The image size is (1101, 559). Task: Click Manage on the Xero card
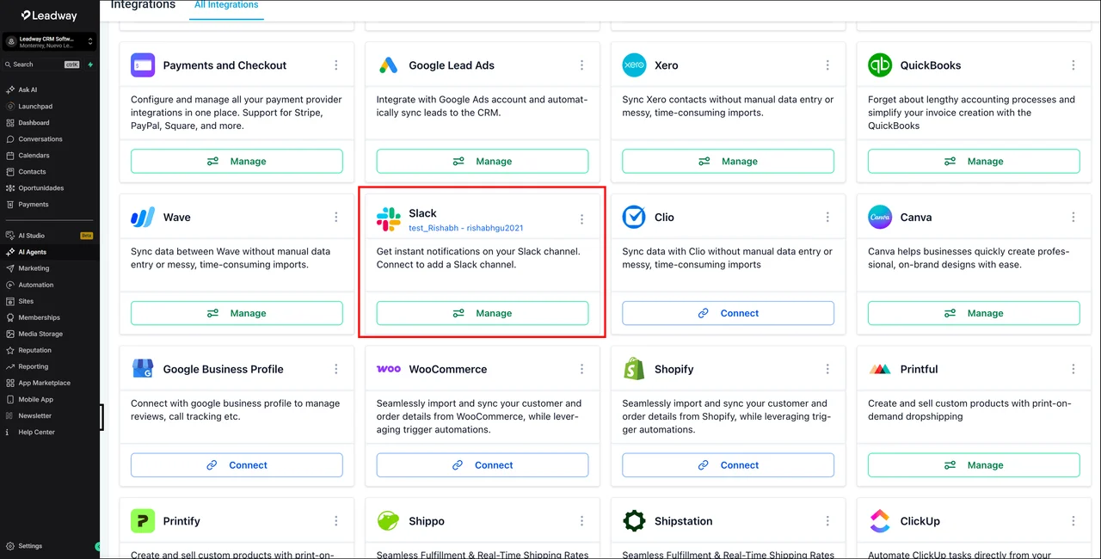pyautogui.click(x=729, y=161)
